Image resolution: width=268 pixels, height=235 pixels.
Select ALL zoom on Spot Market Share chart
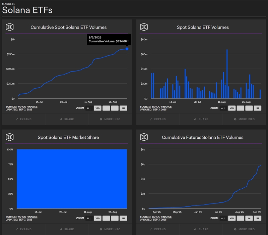[89, 218]
